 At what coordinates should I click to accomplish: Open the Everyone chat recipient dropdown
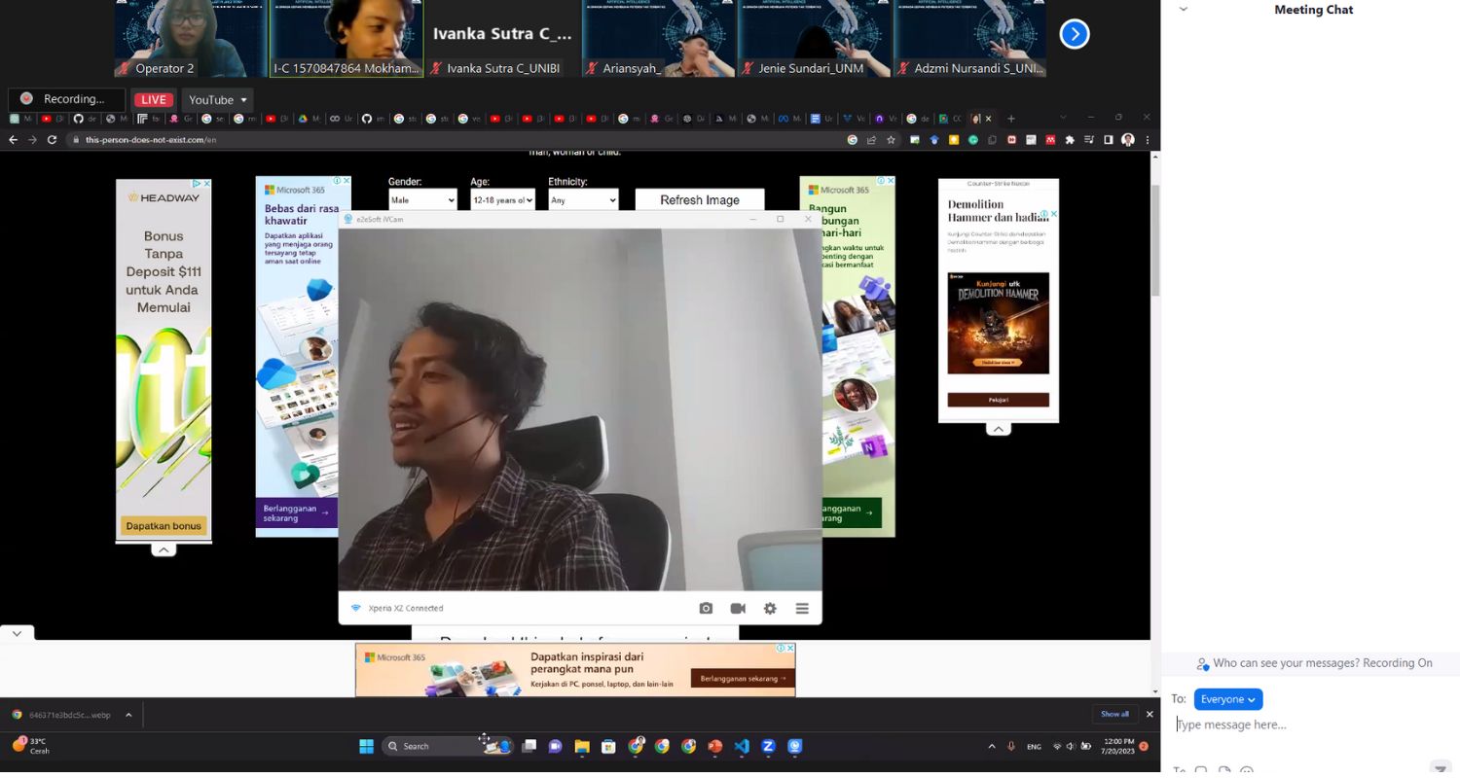[1227, 699]
